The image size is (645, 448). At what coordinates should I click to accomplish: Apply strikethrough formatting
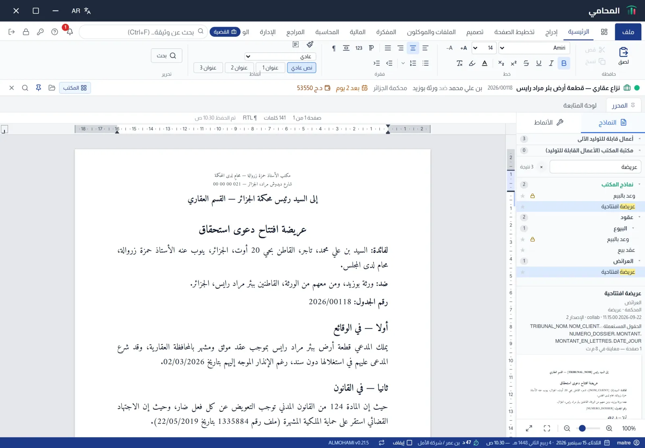[526, 63]
